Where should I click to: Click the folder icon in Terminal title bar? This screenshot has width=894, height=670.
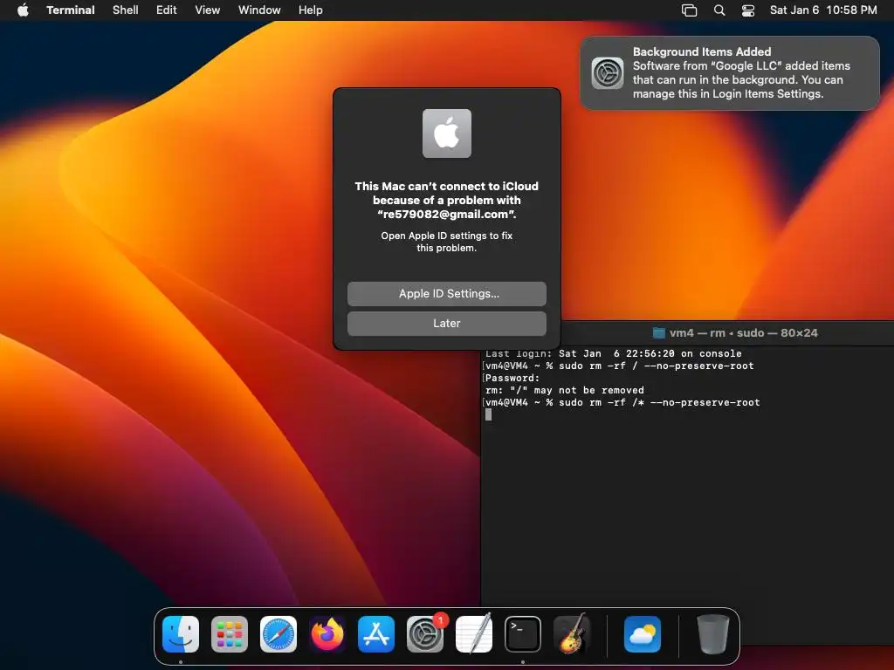(x=658, y=332)
